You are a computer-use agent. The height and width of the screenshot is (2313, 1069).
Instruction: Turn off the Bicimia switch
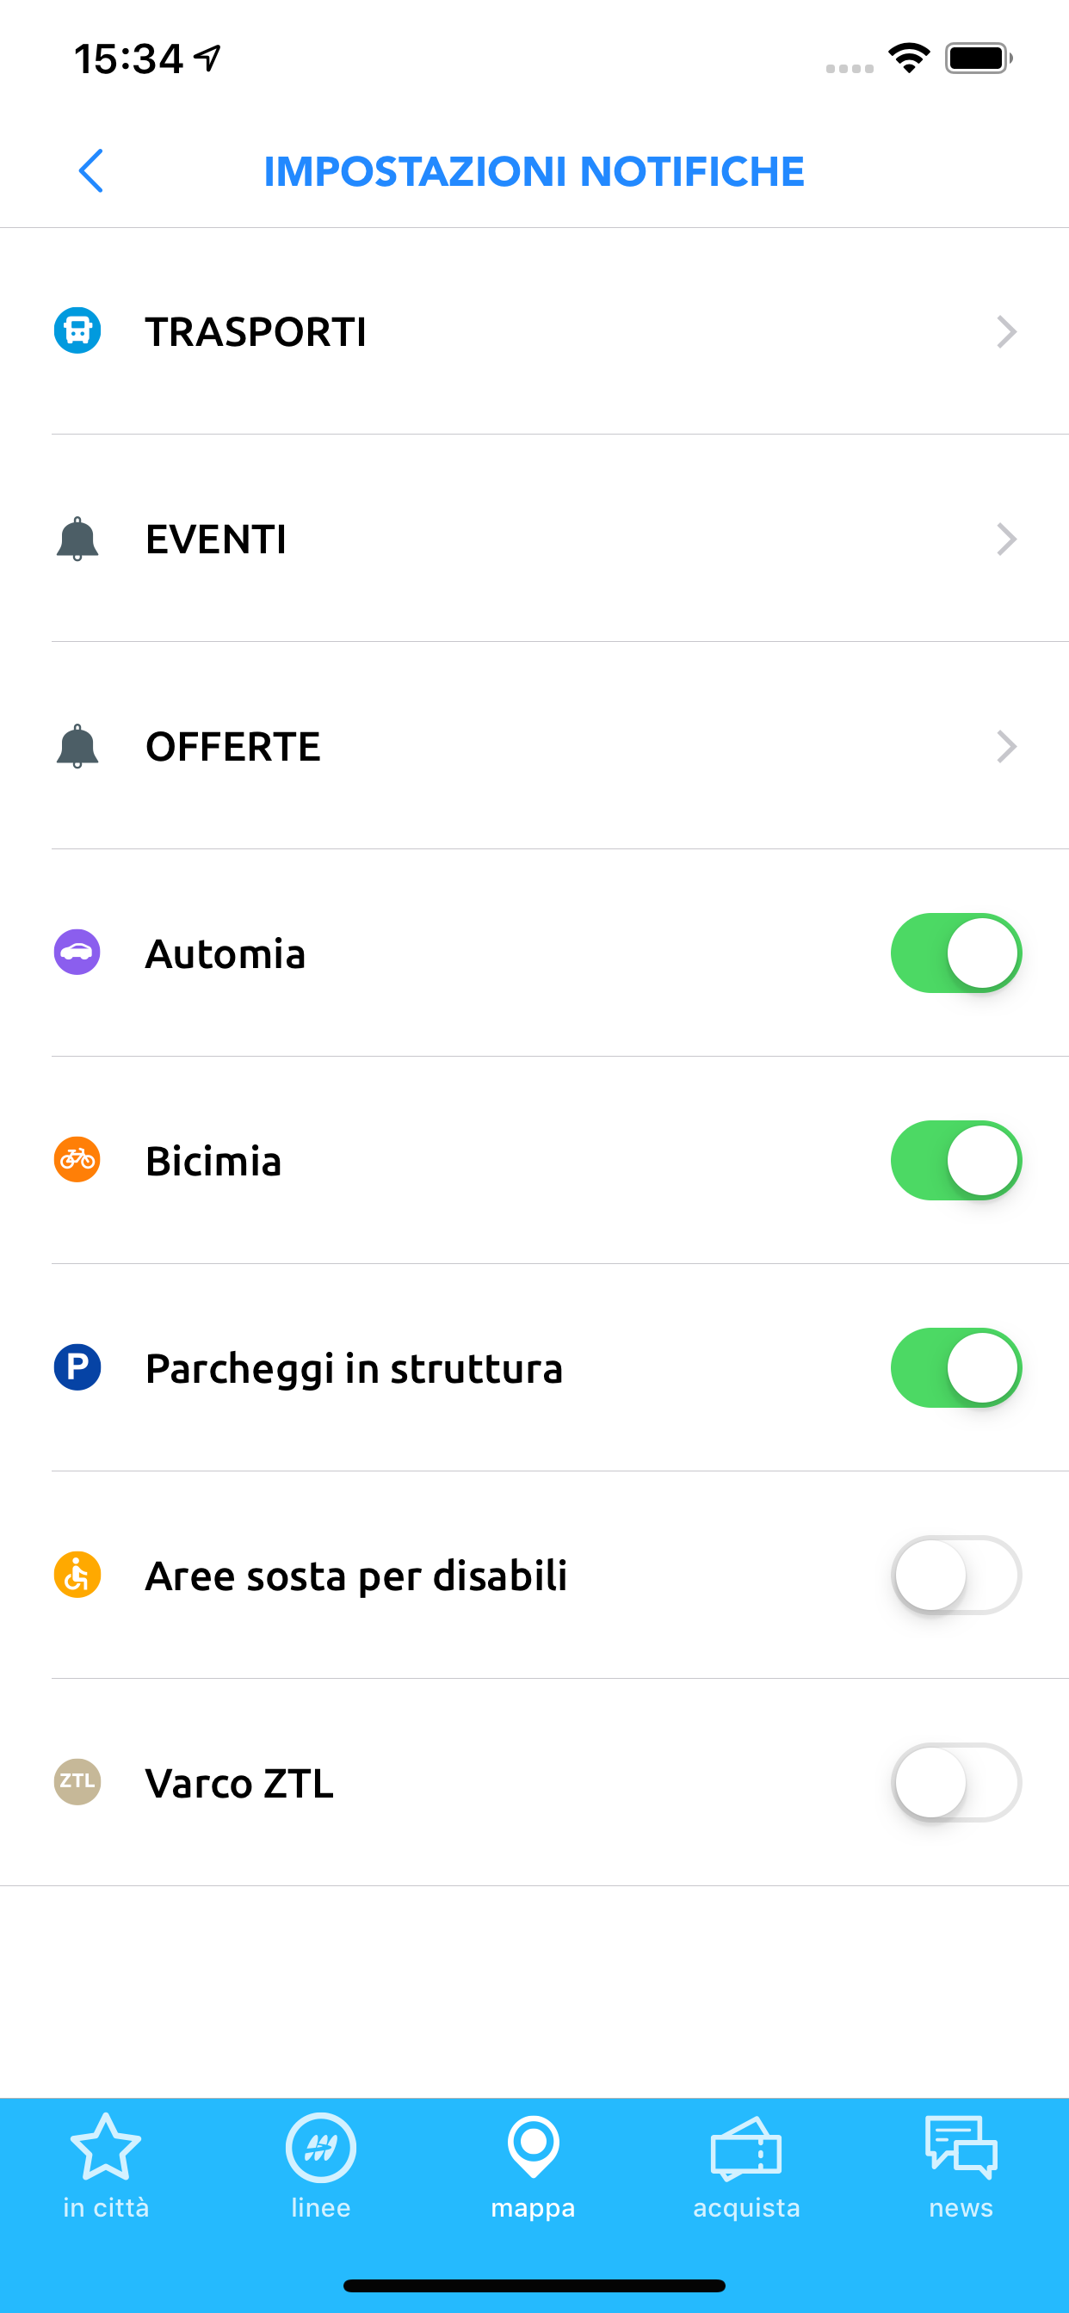(955, 1160)
